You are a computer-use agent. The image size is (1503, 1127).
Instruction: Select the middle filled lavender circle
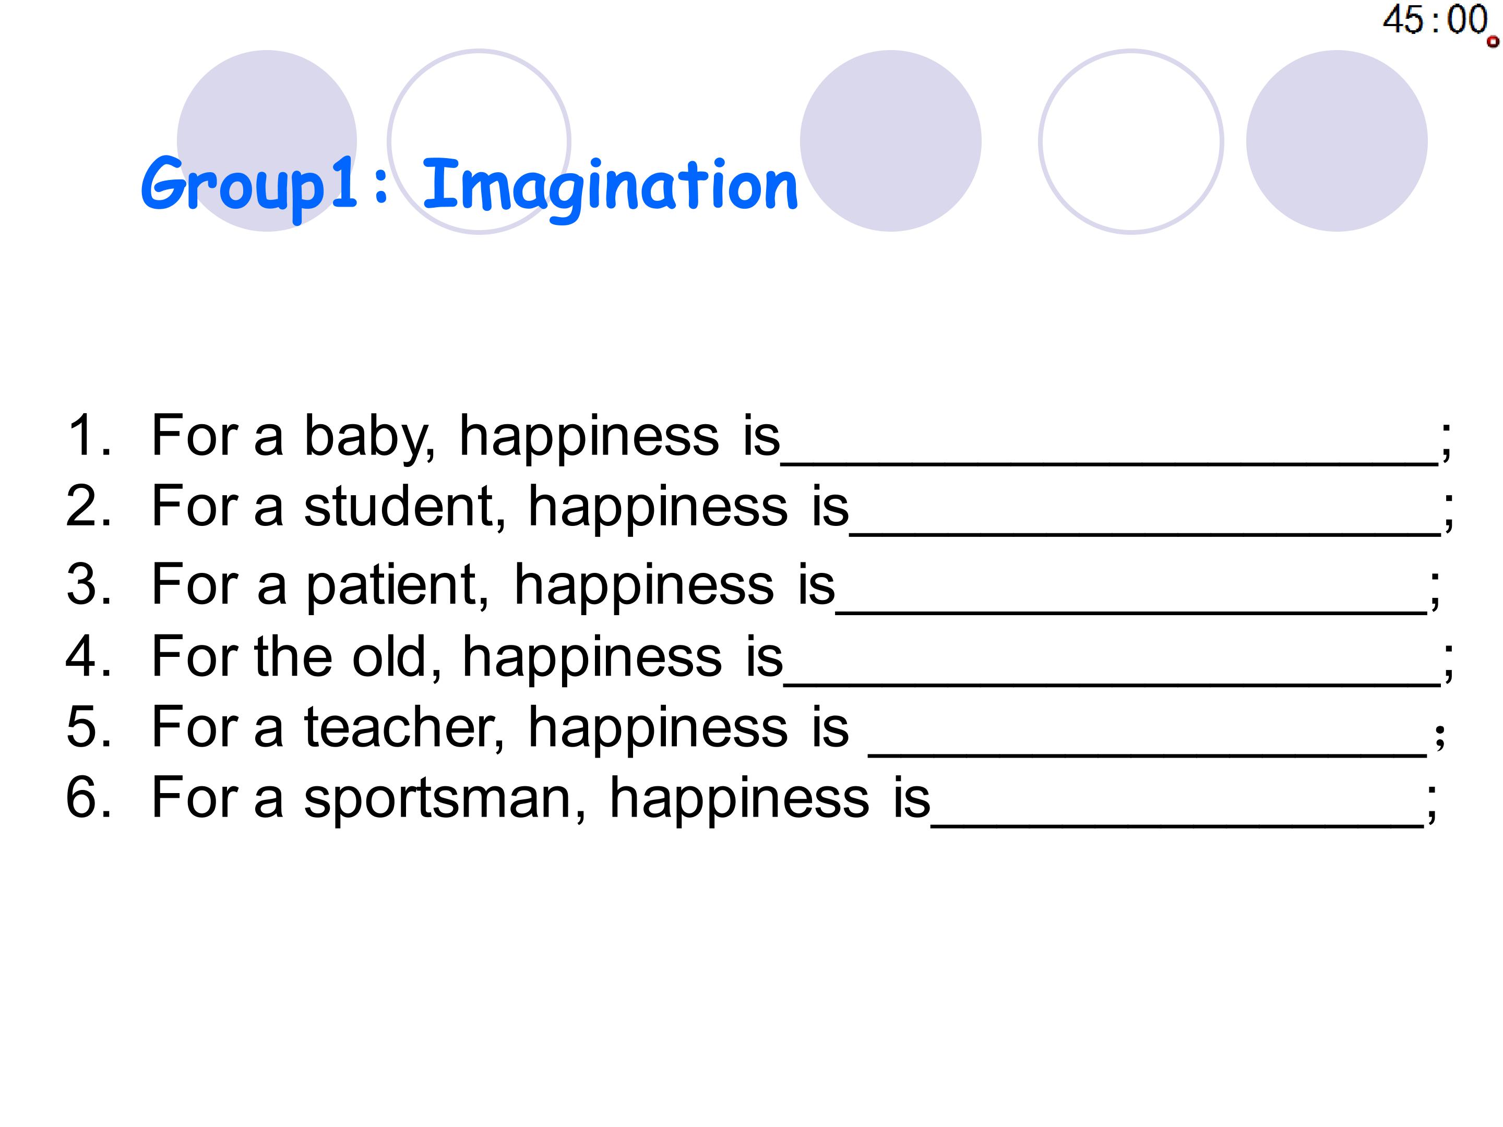point(890,141)
